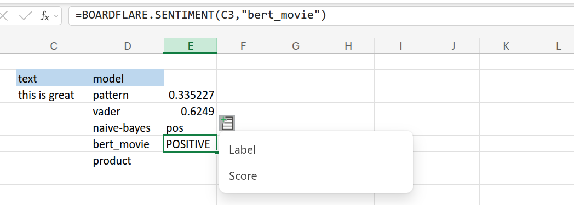Select the column H header
Screen dimensions: 574x205
[348, 46]
